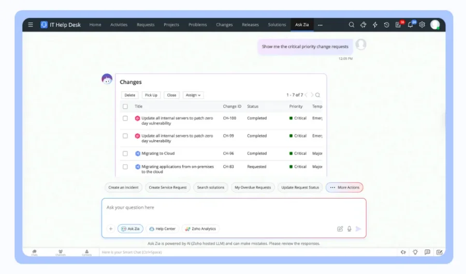The width and height of the screenshot is (466, 274).
Task: Open the Requests tab
Action: click(145, 25)
